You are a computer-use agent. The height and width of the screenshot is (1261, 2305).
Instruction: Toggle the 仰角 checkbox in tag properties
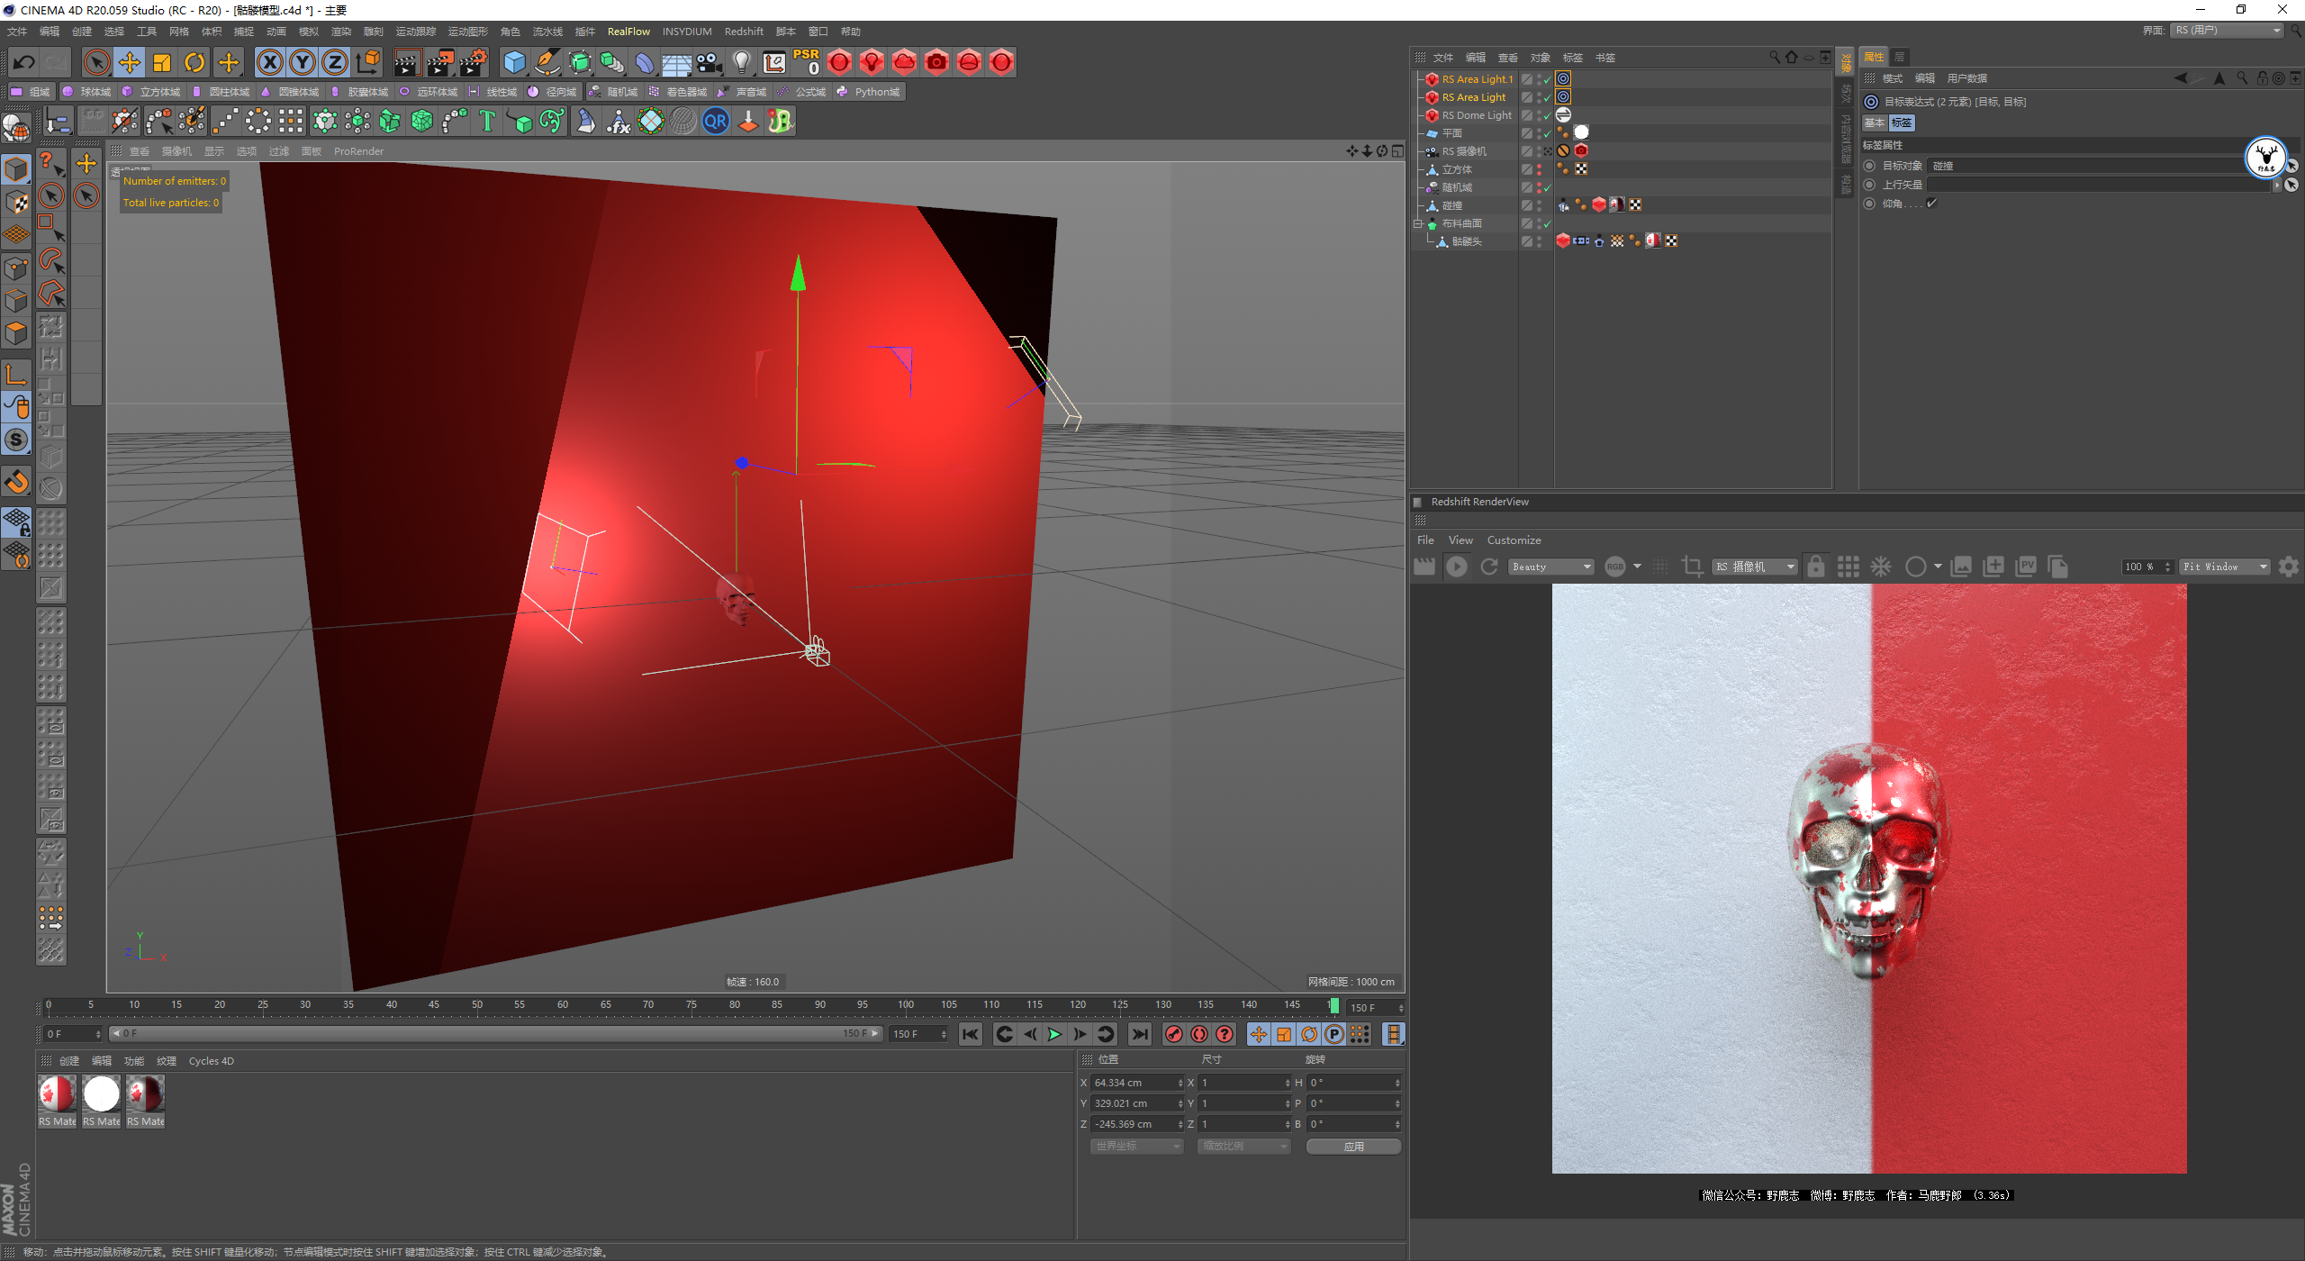coord(1931,204)
